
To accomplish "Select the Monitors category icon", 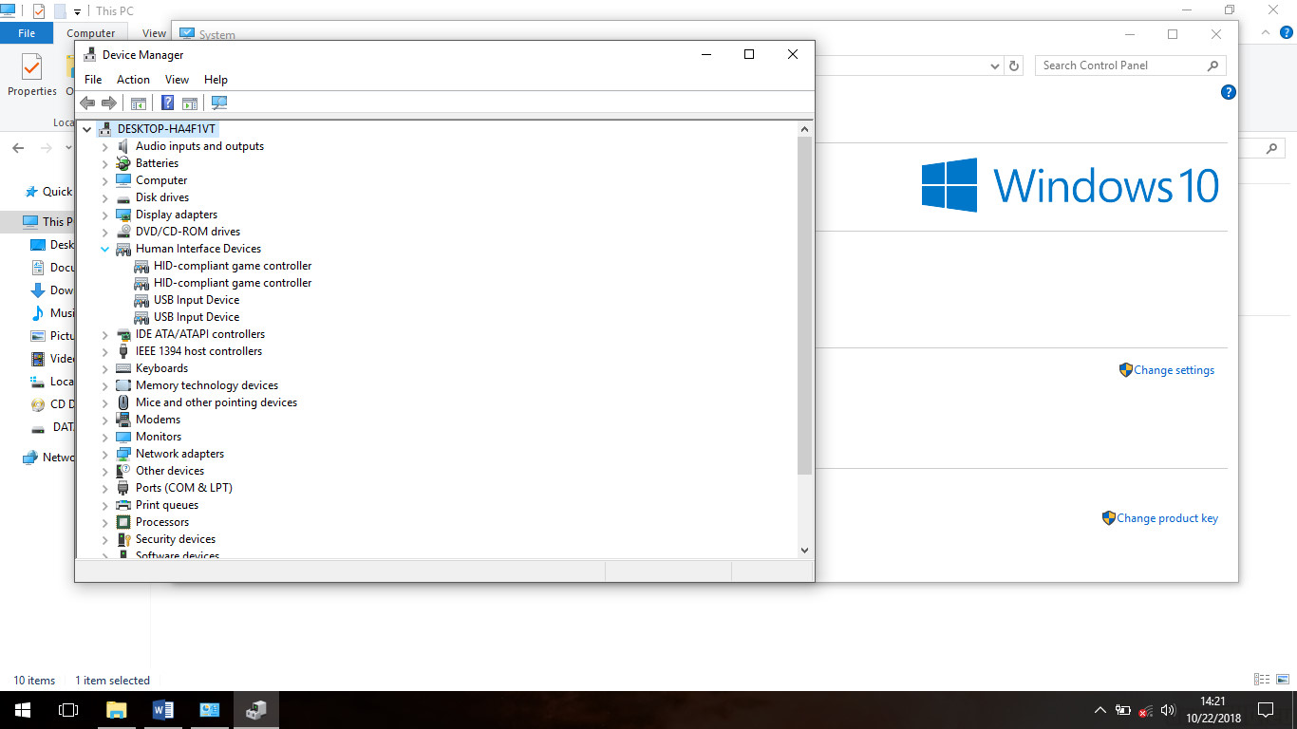I will click(x=123, y=437).
